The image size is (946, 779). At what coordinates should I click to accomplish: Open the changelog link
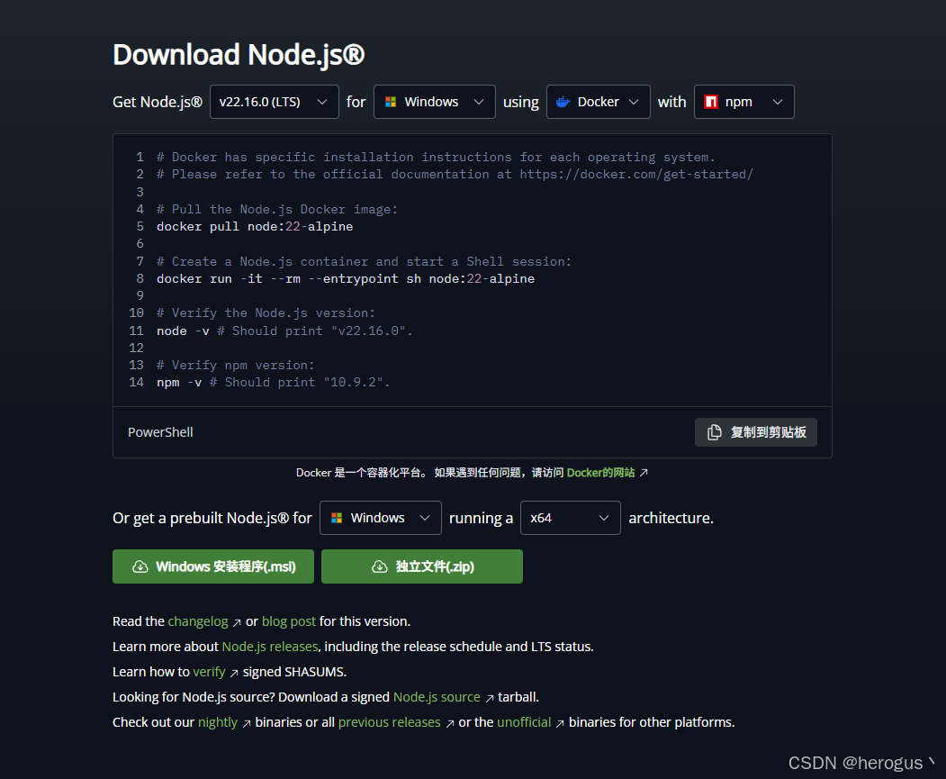point(198,621)
